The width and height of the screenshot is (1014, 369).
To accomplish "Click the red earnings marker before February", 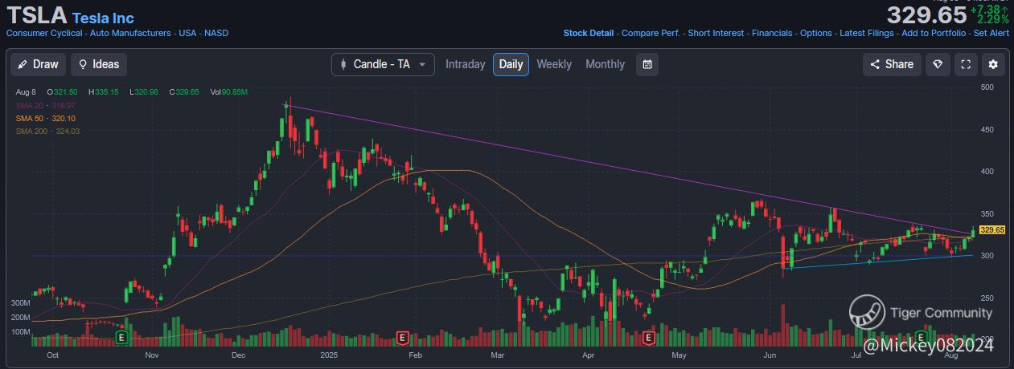I will (x=402, y=338).
